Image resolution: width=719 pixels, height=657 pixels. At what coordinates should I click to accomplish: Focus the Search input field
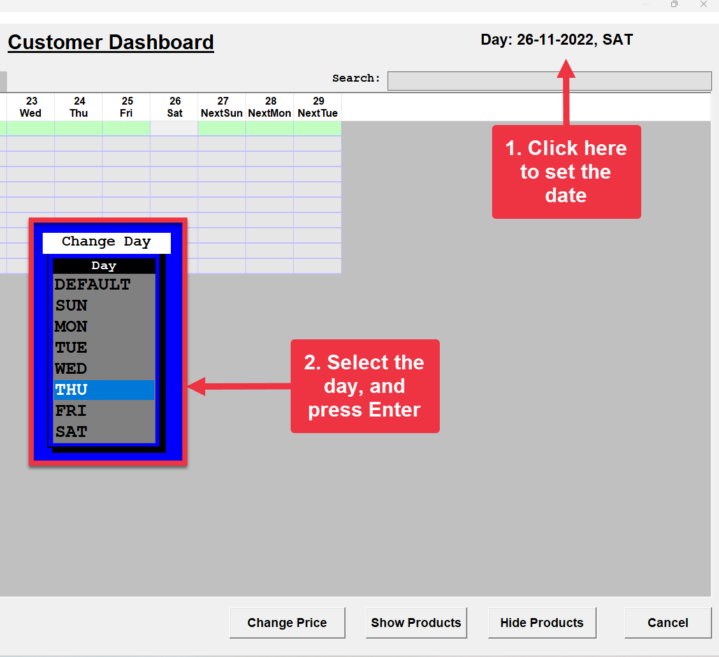549,81
